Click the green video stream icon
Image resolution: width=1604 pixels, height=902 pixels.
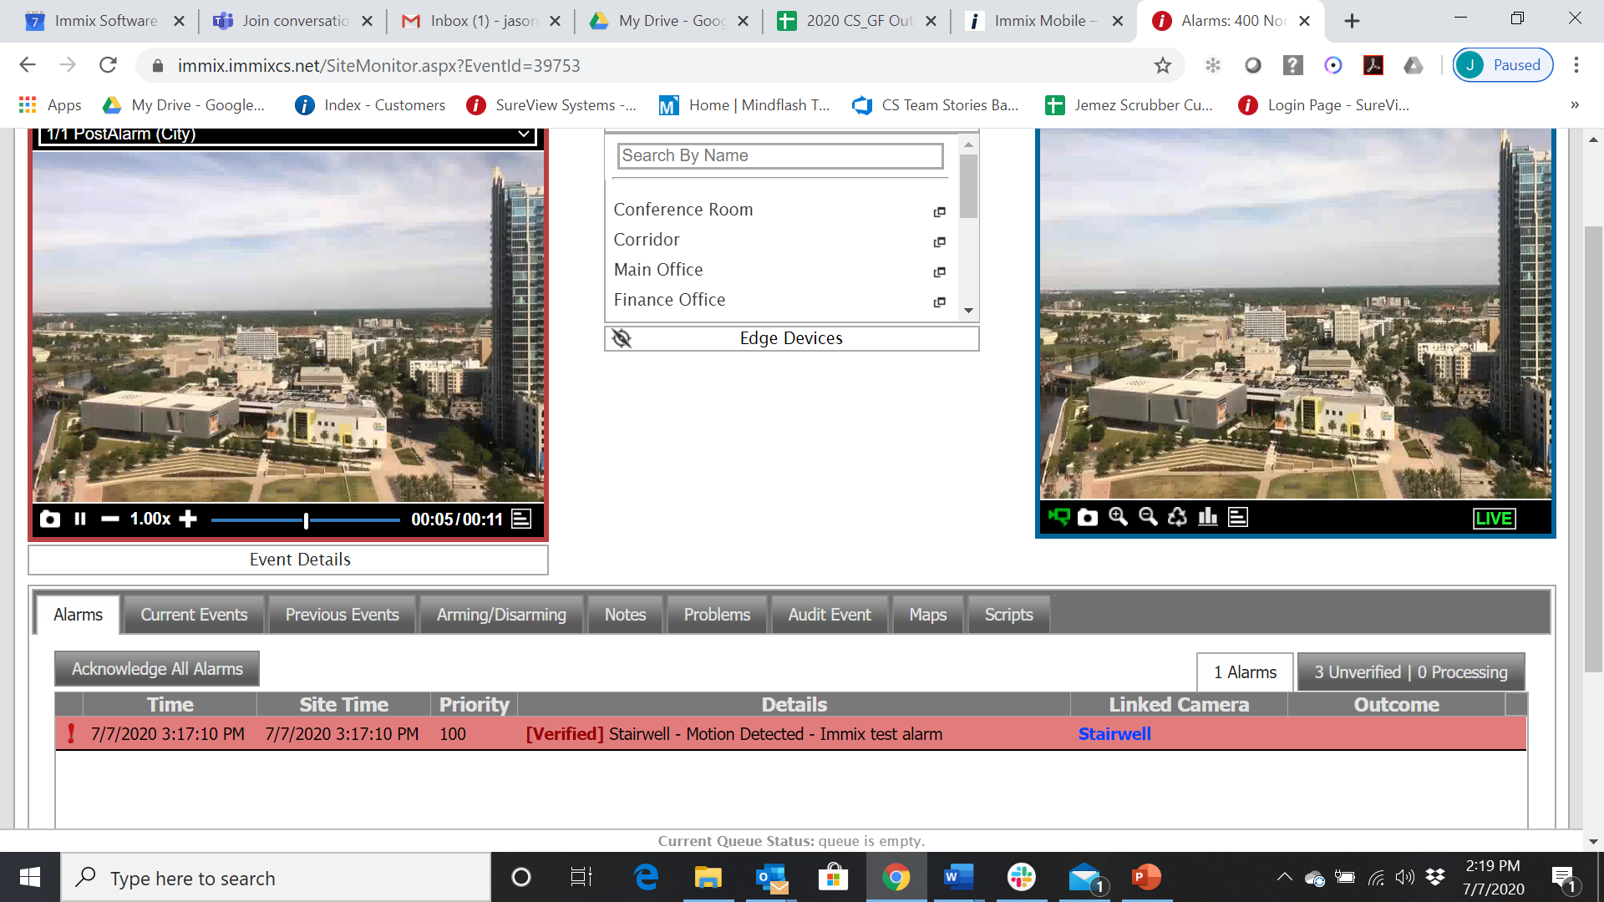(x=1059, y=518)
